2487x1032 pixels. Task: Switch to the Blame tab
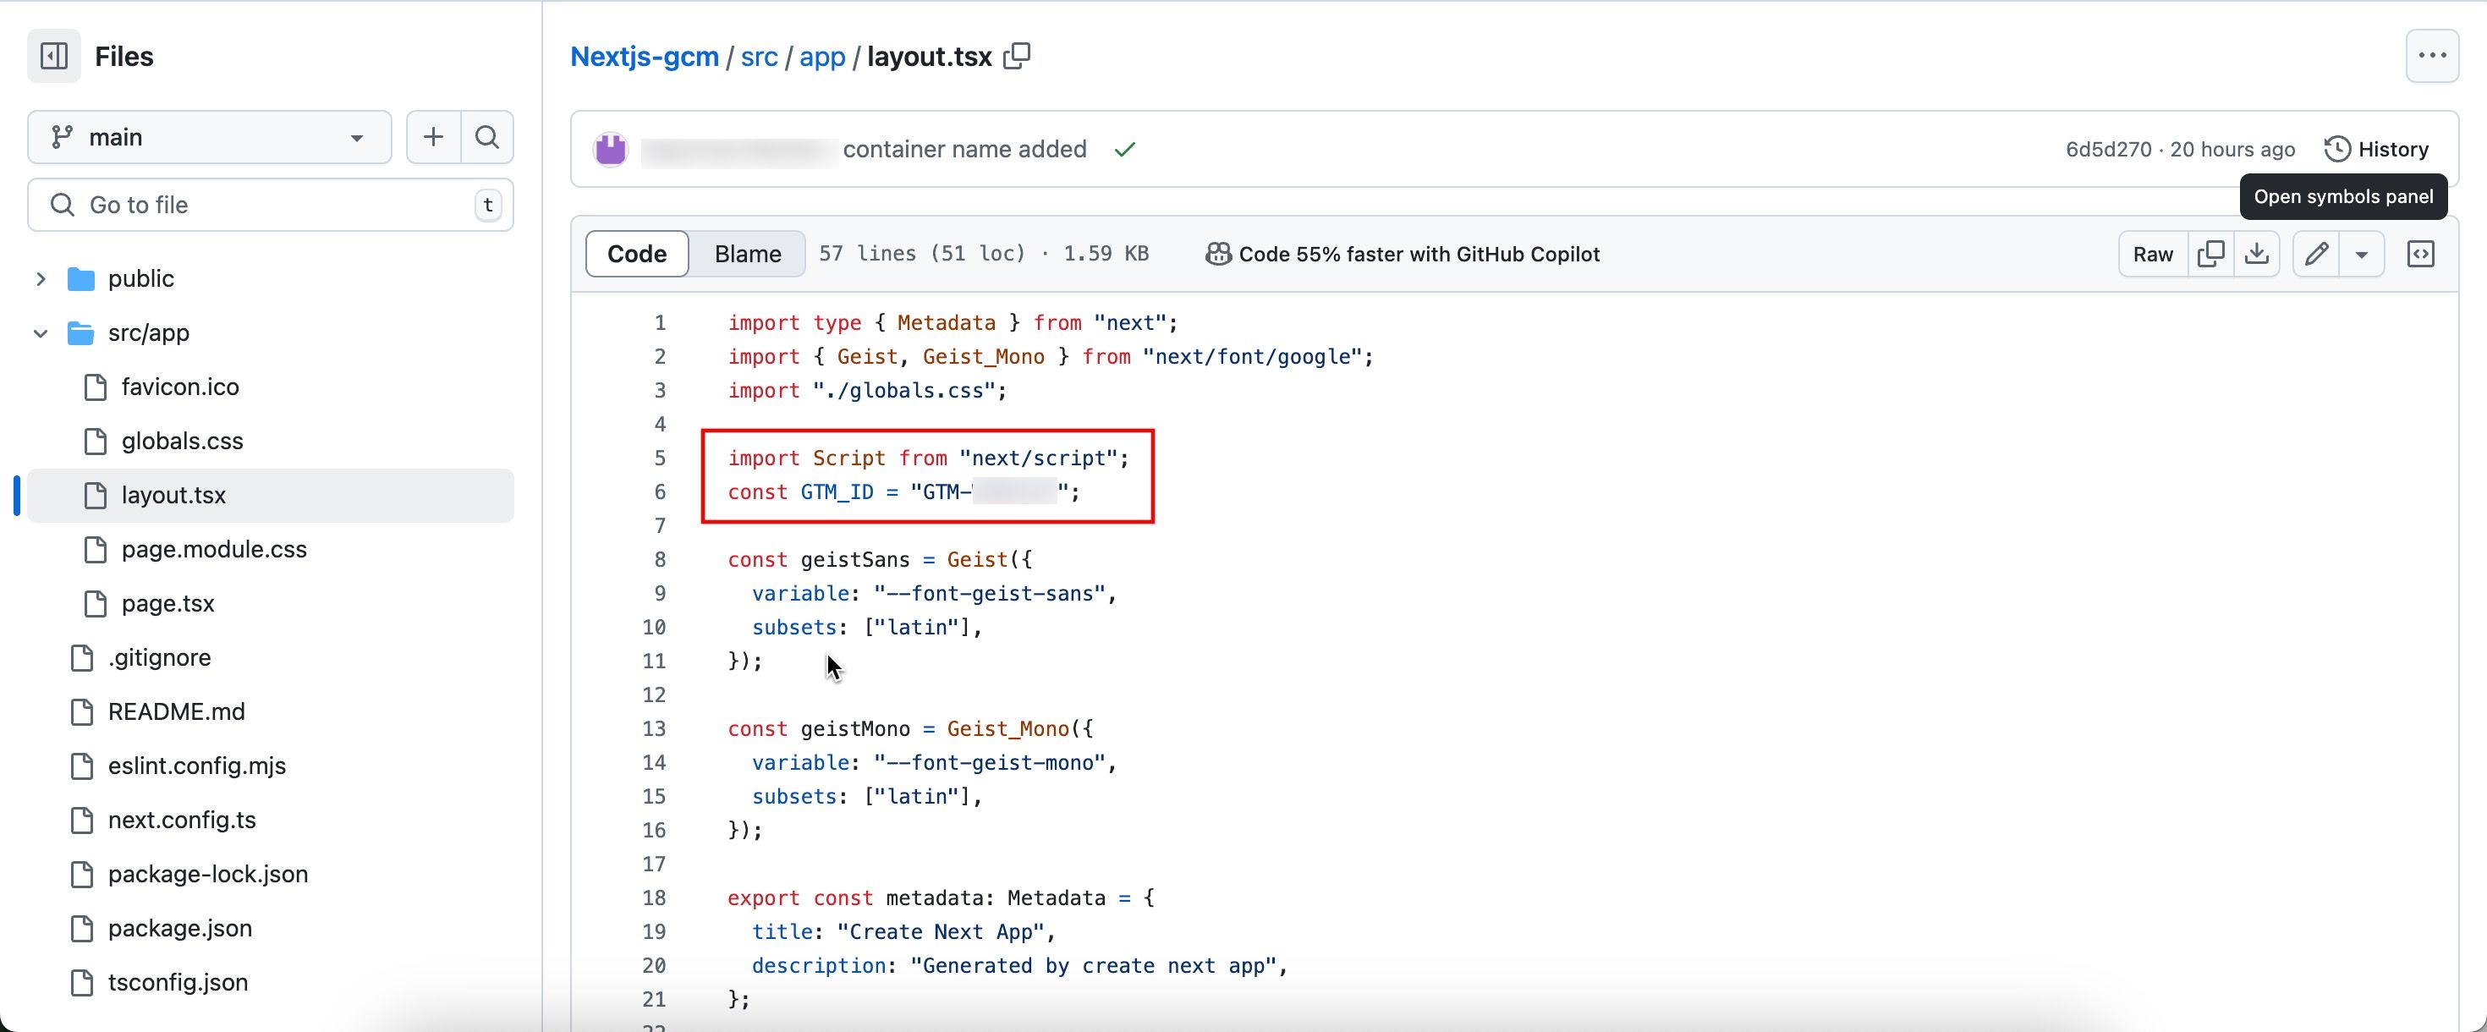click(x=747, y=254)
